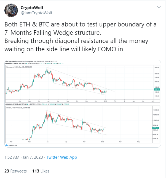Click the green 7779.16 BTC price label
The image size is (166, 178).
pyautogui.click(x=156, y=128)
